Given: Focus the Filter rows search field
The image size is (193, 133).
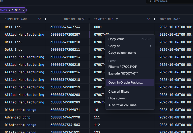Looking at the screenshot, I should [x=170, y=1].
